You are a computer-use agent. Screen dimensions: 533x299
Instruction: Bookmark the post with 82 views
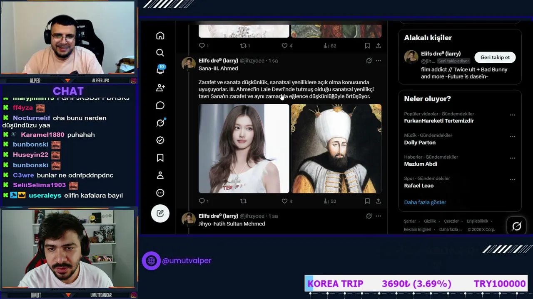click(367, 46)
